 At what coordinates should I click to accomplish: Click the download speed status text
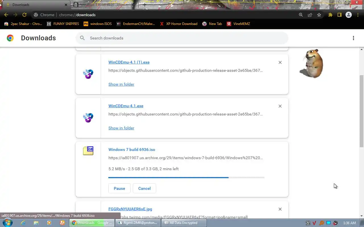tap(143, 169)
